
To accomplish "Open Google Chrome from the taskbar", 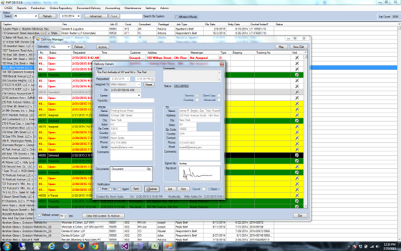I will click(x=95, y=246).
